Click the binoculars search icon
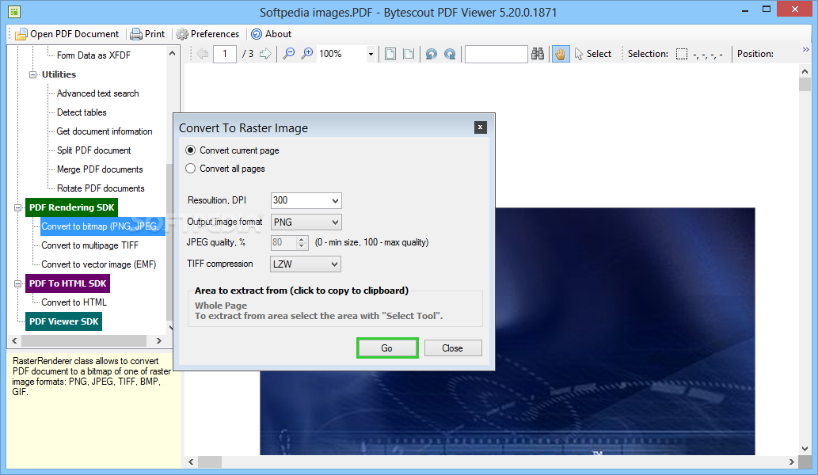Image resolution: width=818 pixels, height=475 pixels. (538, 54)
